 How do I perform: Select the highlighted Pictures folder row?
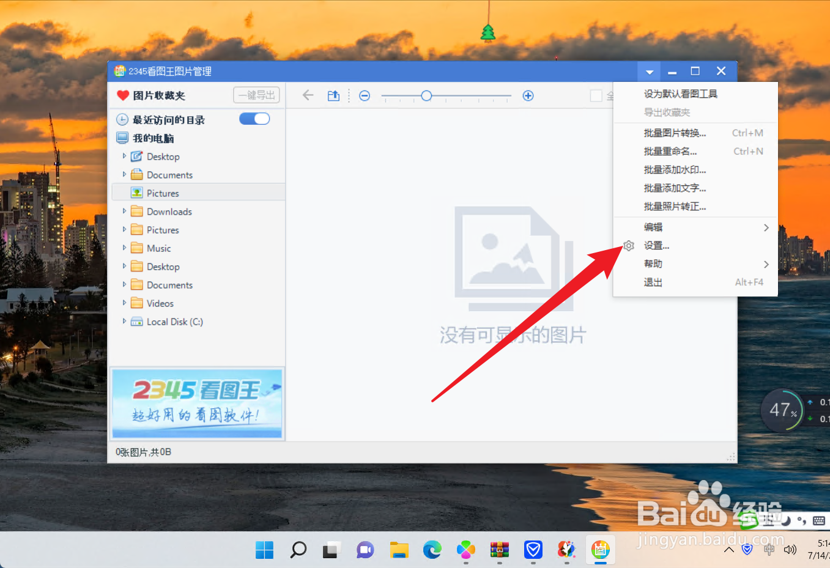click(198, 193)
